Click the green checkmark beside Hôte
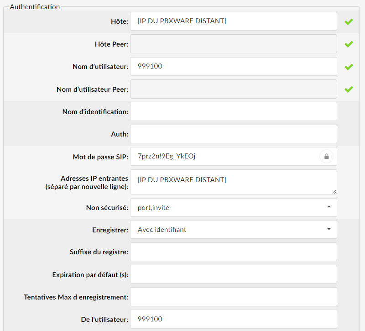The width and height of the screenshot is (365, 331). coord(349,21)
